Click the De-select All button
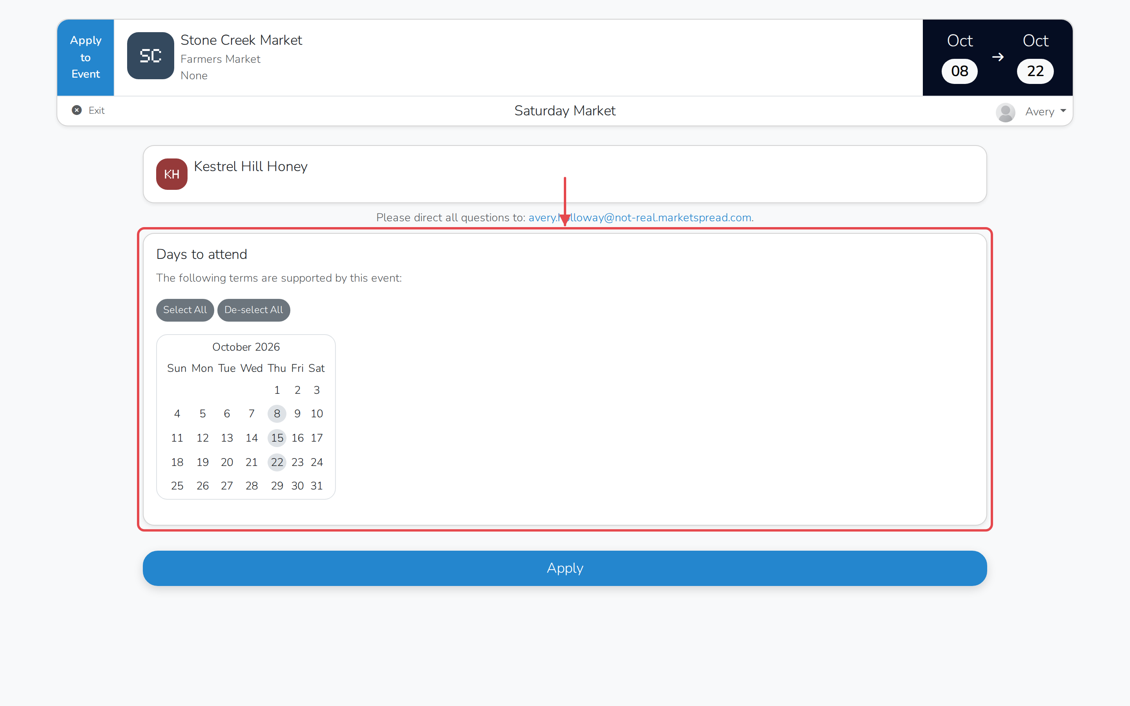1130x706 pixels. [x=253, y=310]
